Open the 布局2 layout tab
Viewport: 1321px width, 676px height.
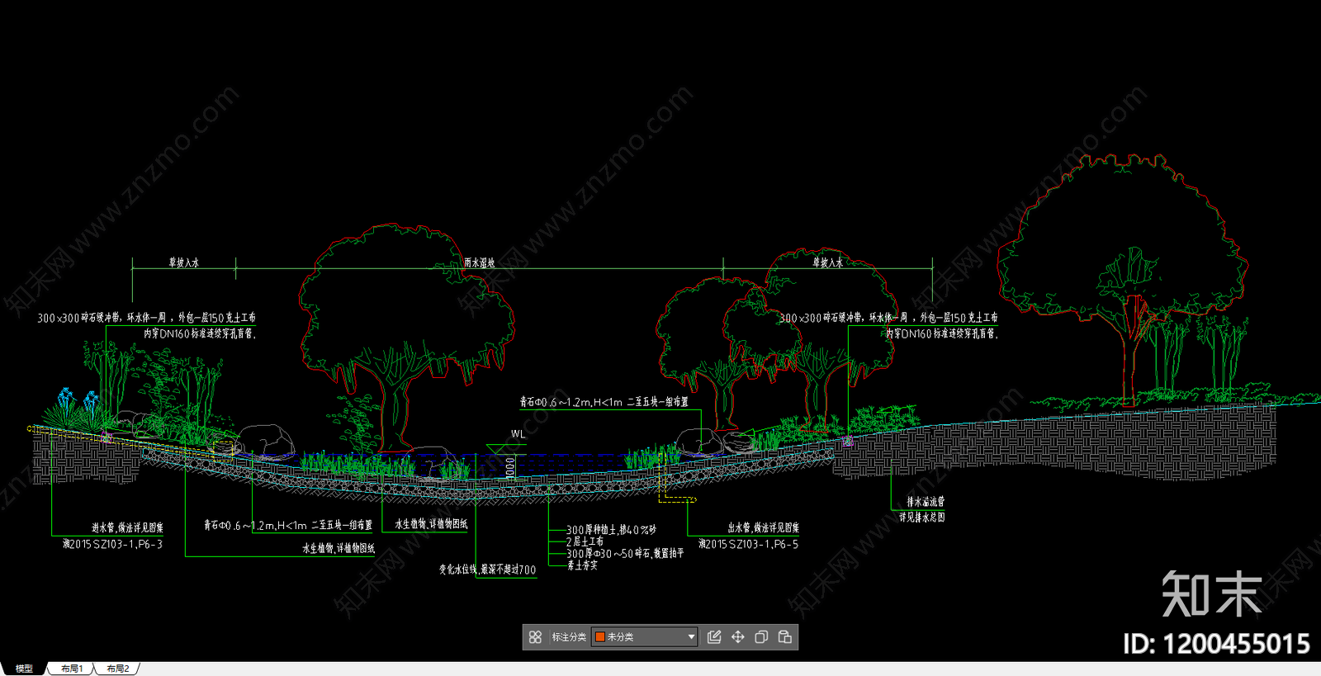click(x=118, y=669)
